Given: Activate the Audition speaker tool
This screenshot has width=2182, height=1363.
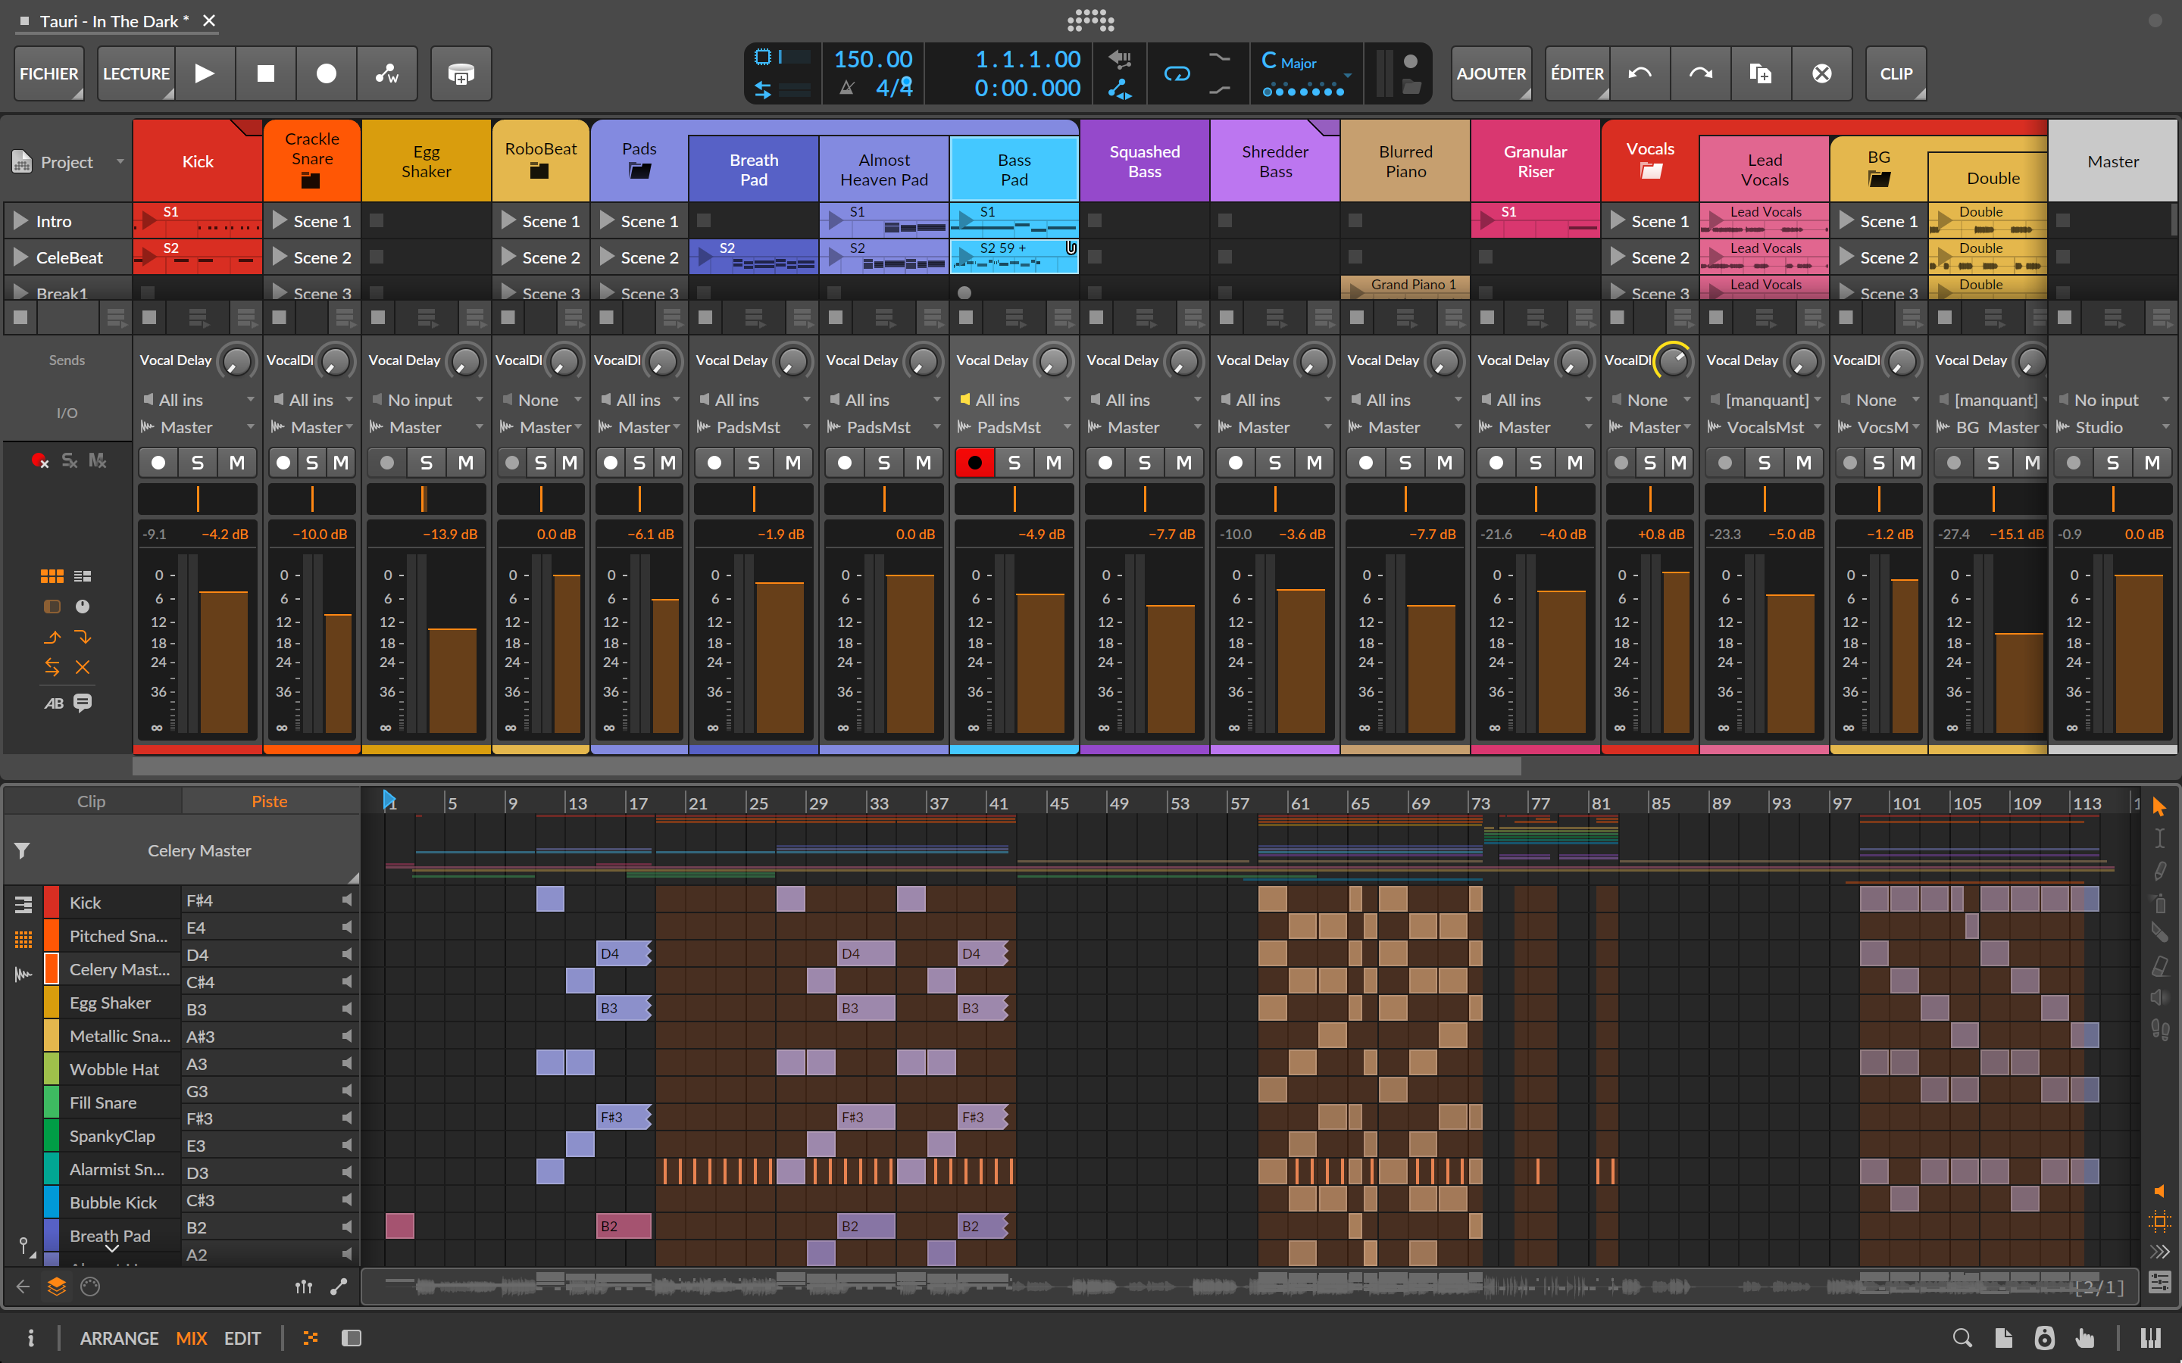Looking at the screenshot, I should pos(2159,998).
